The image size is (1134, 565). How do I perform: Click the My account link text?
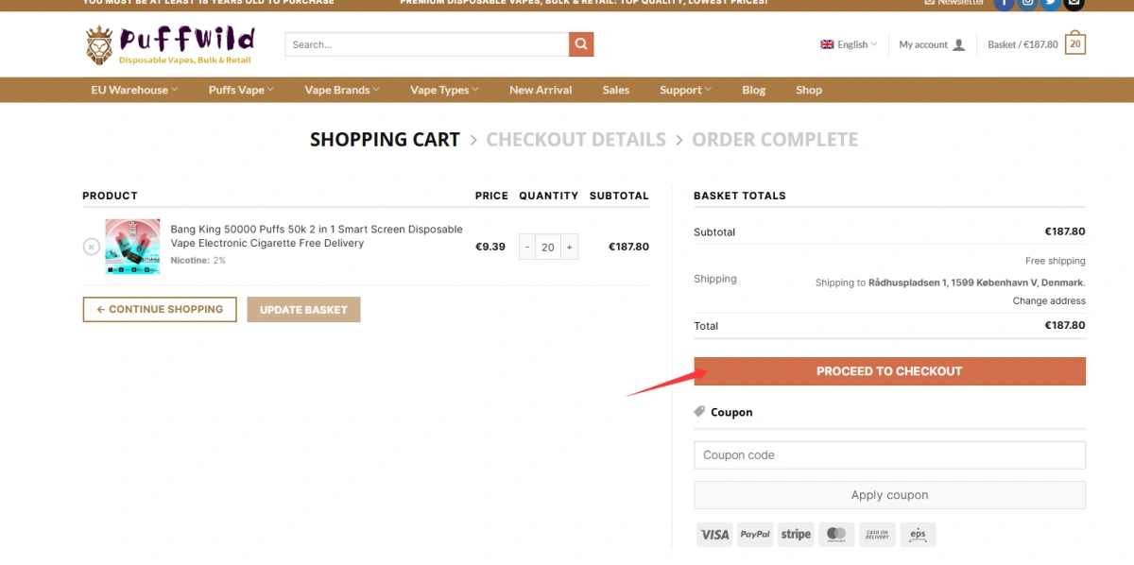coord(923,44)
